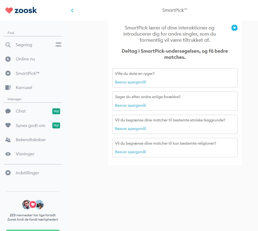Select the Online nu lightning icon
Image resolution: width=258 pixels, height=231 pixels.
tap(8, 59)
